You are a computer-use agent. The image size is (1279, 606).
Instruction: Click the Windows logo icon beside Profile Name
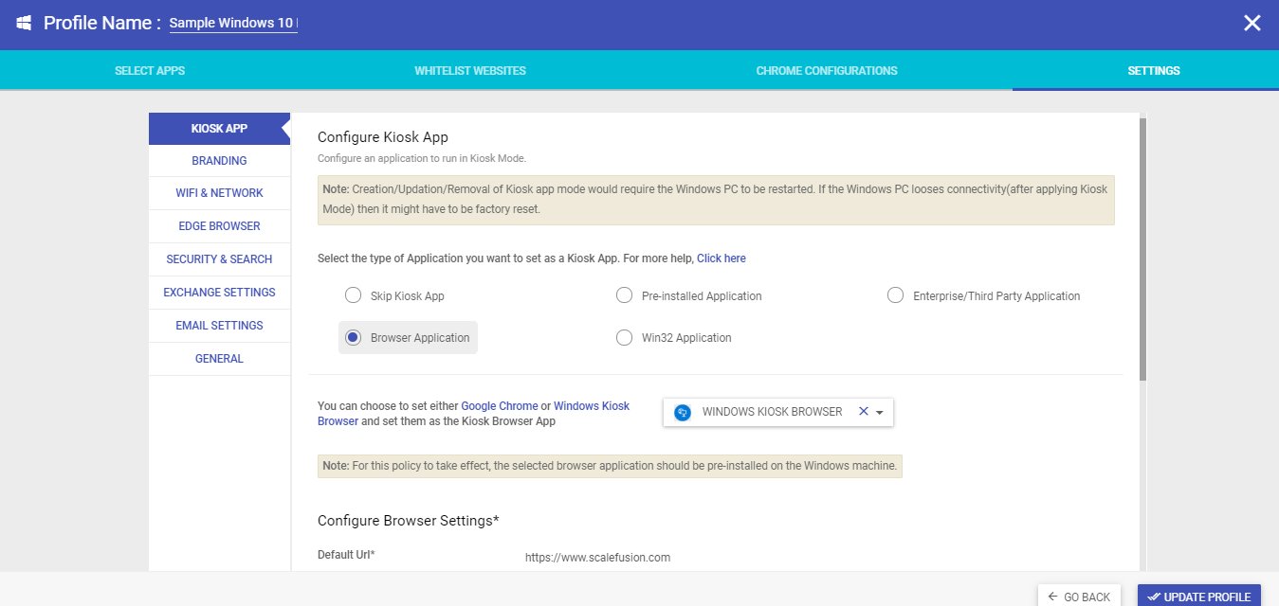(24, 24)
